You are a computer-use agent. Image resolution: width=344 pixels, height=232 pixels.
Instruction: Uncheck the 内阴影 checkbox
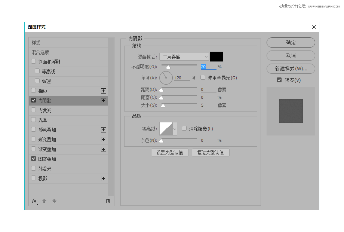[34, 100]
